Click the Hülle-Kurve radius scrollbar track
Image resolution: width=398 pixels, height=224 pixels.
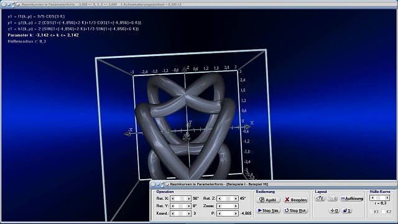[x=380, y=198]
